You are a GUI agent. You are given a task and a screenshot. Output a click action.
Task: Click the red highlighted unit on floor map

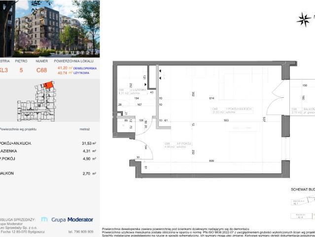coord(48,85)
